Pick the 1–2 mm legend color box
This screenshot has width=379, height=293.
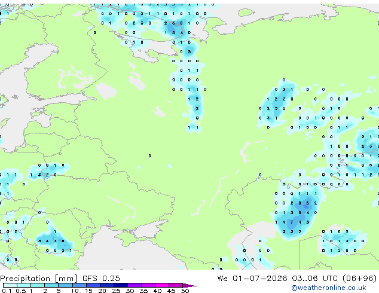pyautogui.click(x=38, y=285)
